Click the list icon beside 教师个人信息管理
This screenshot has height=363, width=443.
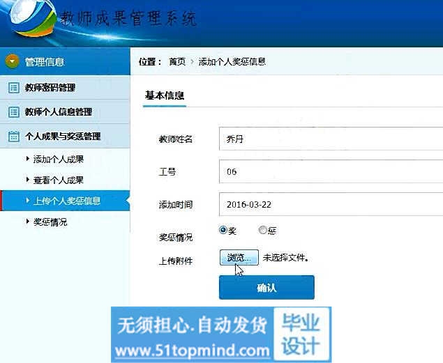pyautogui.click(x=13, y=112)
